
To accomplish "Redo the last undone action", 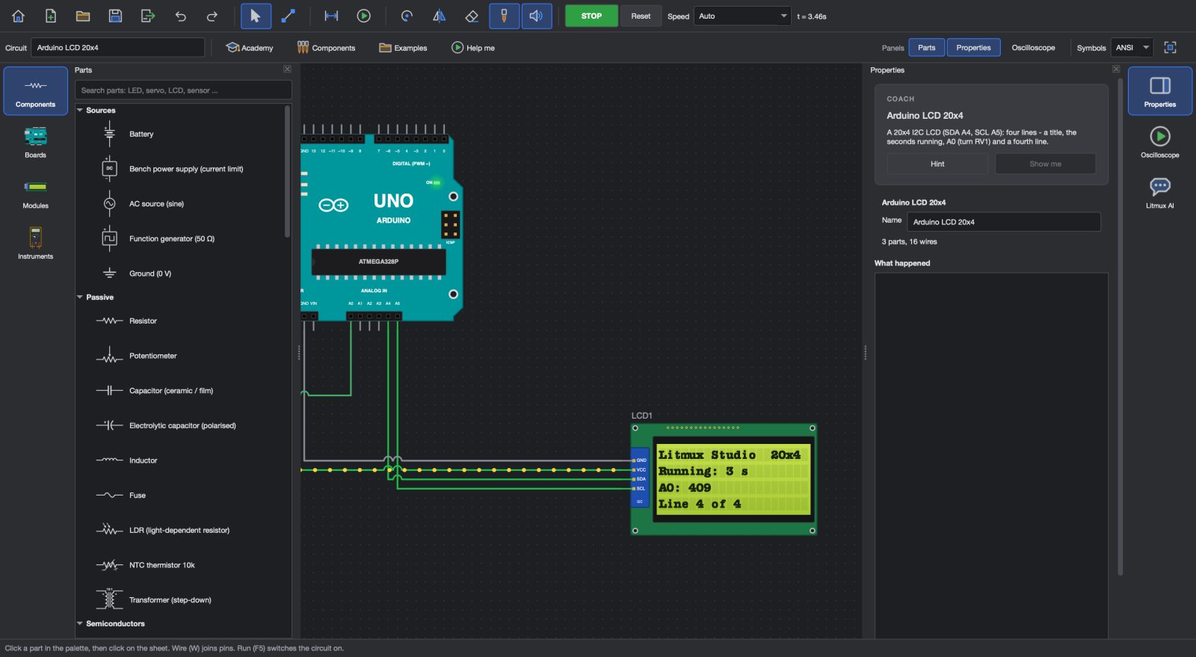I will tap(212, 16).
